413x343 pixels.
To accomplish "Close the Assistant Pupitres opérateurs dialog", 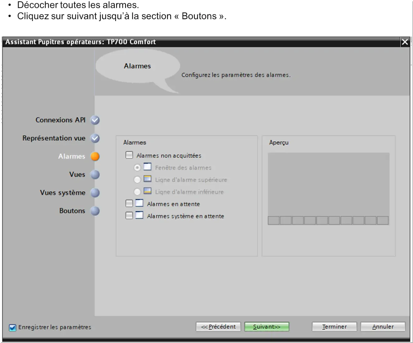I will click(405, 42).
